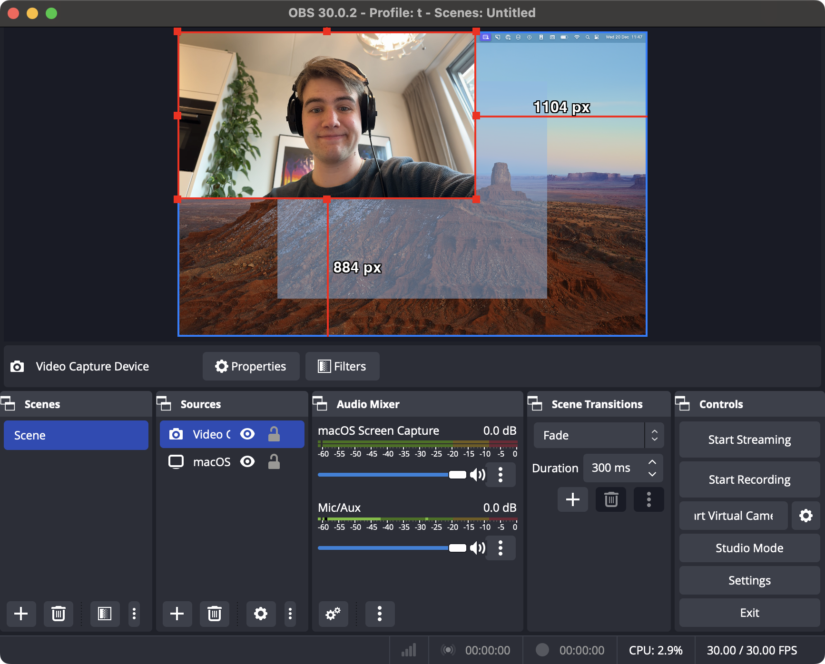The image size is (825, 664).
Task: Open scene filters icon in Scenes panel
Action: coord(105,614)
